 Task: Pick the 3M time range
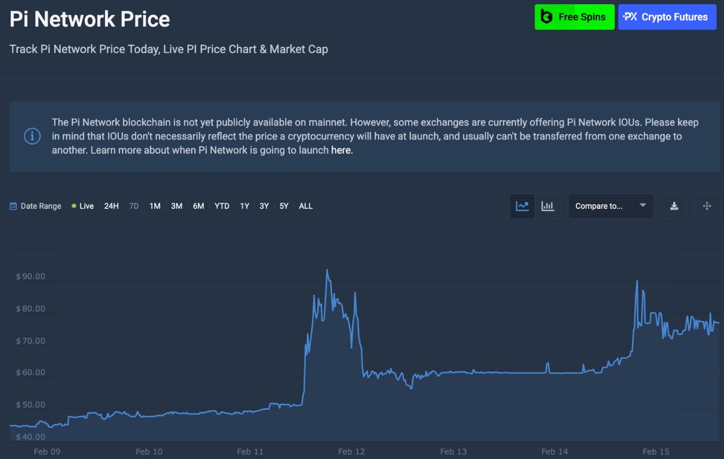[177, 206]
